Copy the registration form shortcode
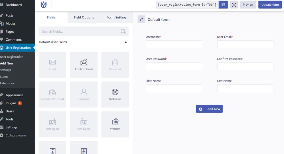284x154 pixels. 223,5
